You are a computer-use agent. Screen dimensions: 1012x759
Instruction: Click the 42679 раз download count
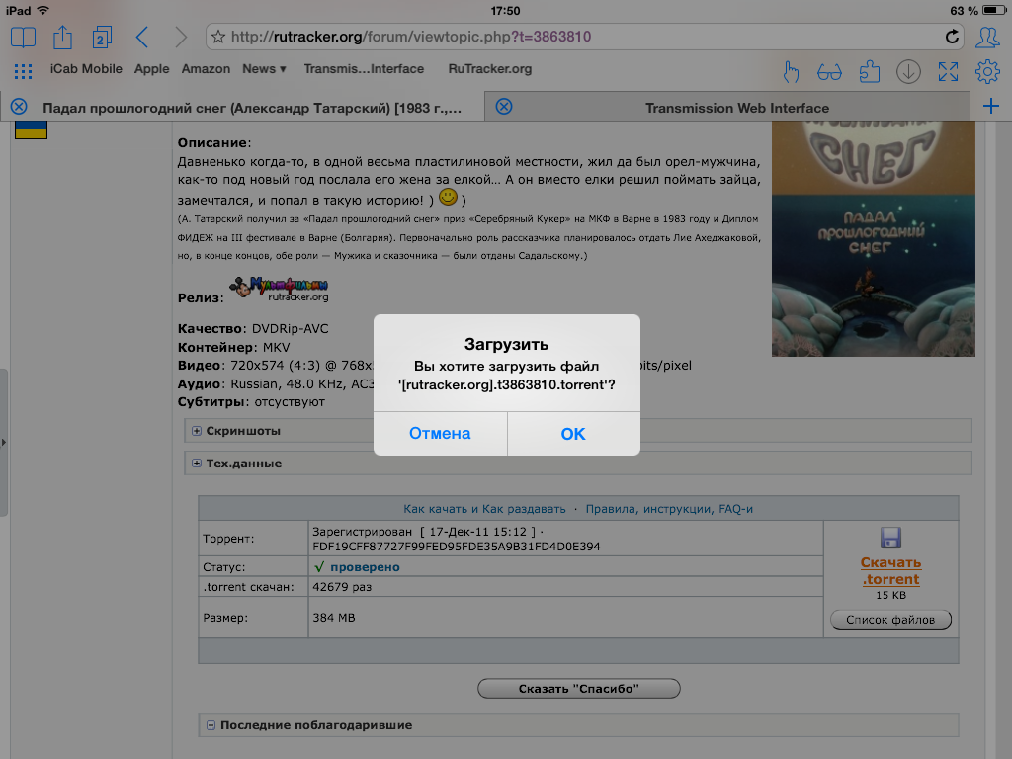point(342,587)
